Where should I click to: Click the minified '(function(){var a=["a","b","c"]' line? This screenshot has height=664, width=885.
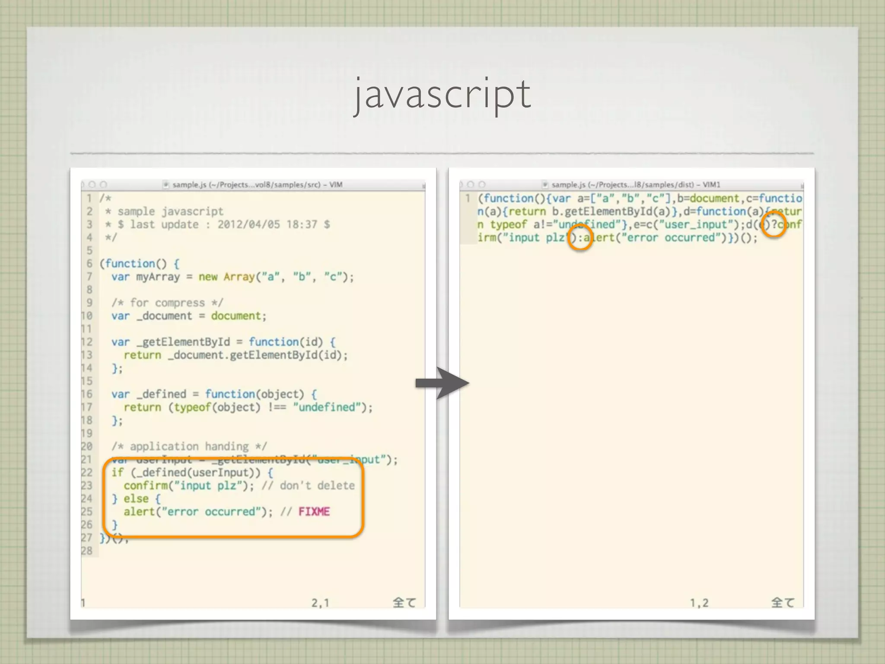click(640, 198)
